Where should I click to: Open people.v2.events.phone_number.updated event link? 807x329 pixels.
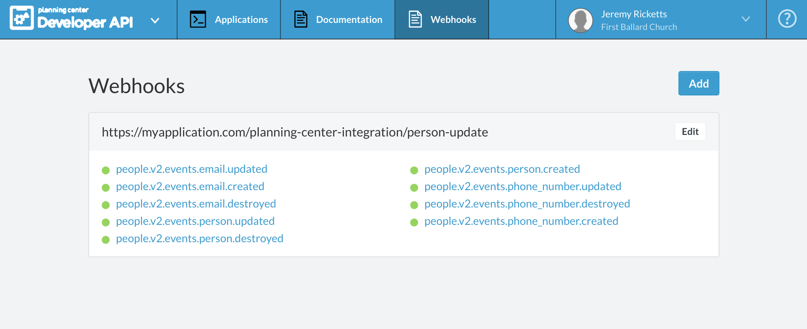[523, 187]
